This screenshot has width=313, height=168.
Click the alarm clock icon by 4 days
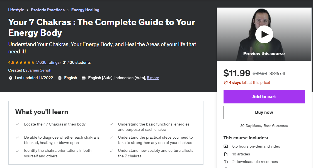pos(226,82)
